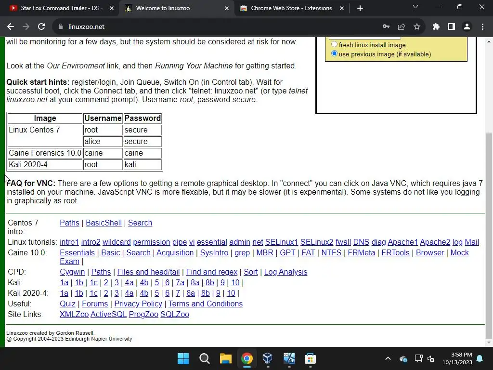Open taskbar Search

pyautogui.click(x=204, y=358)
